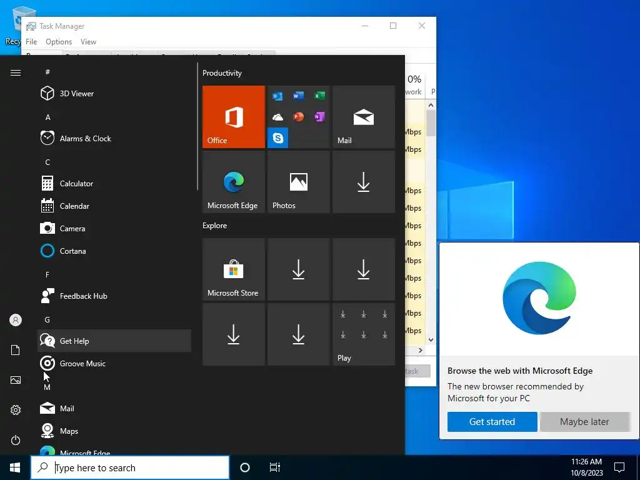Viewport: 640px width, 480px height.
Task: Click the # section header in app list
Action: tap(47, 72)
